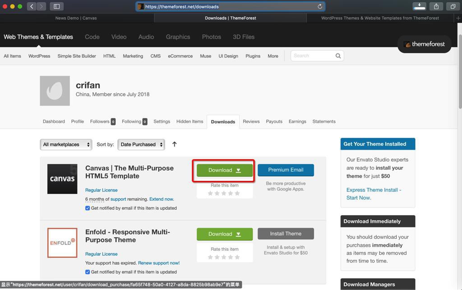Click the Safari address bar
The width and height of the screenshot is (462, 290).
[x=231, y=6]
